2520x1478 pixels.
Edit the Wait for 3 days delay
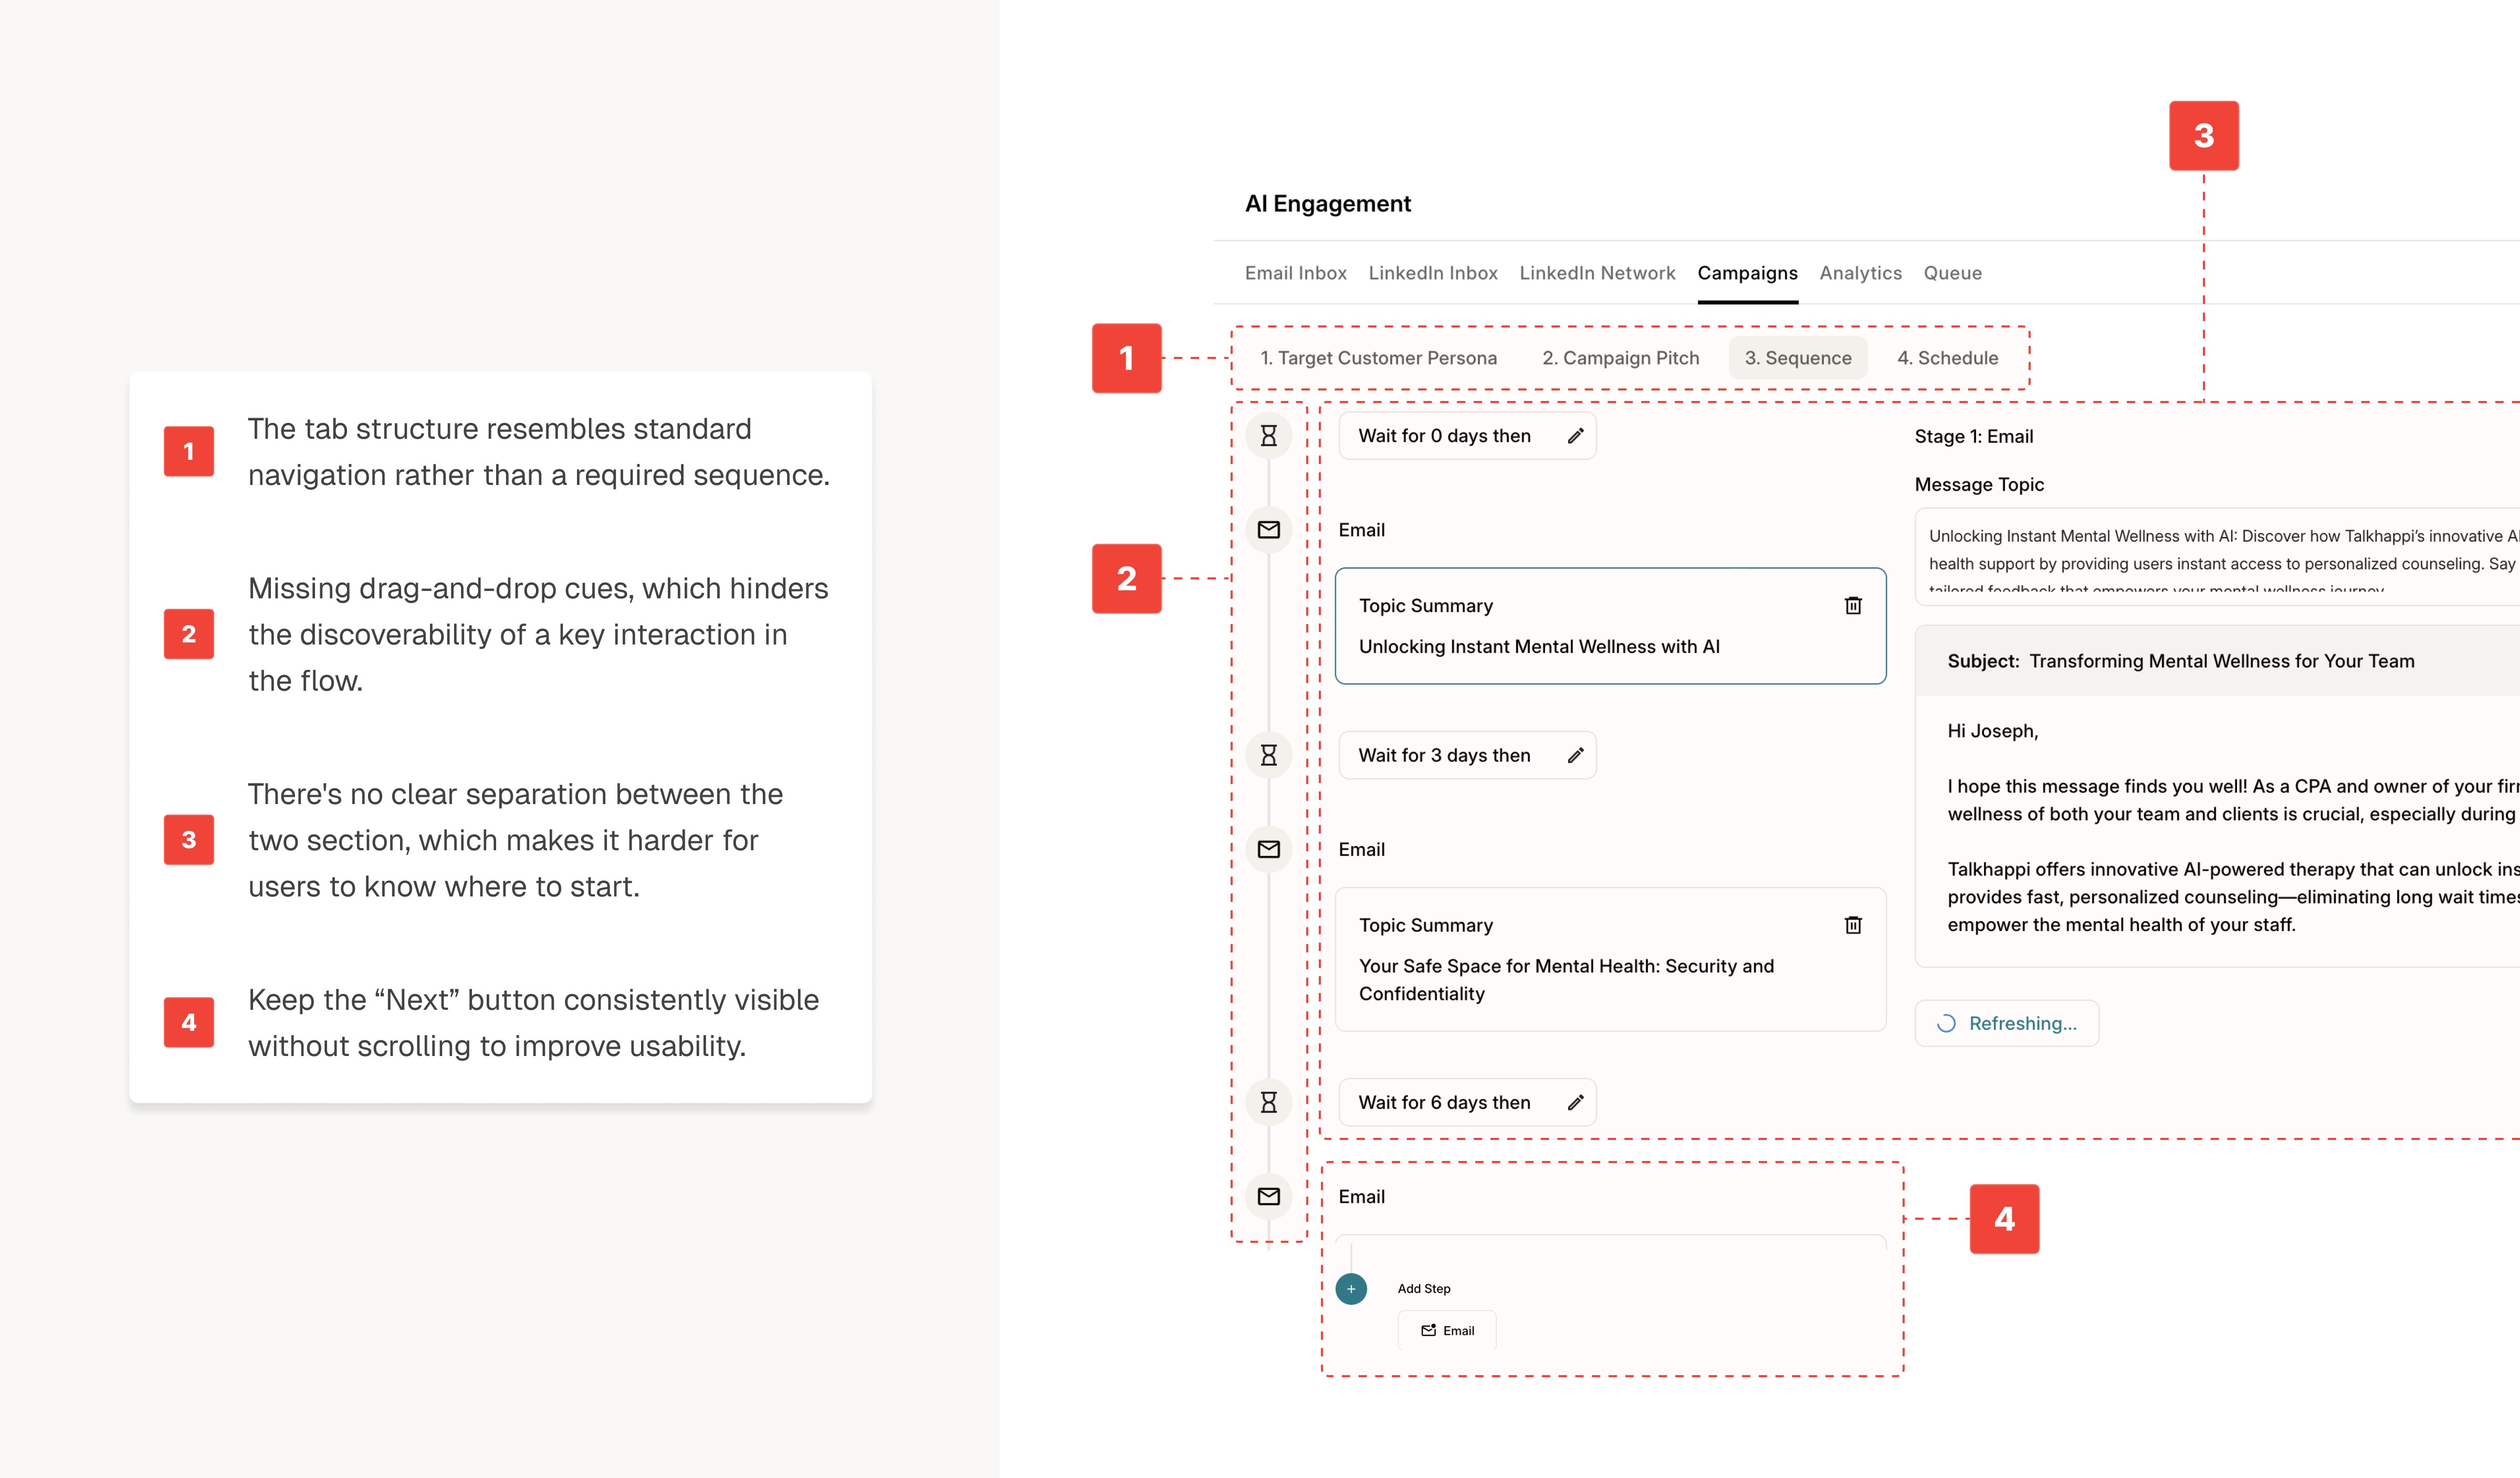coord(1575,755)
